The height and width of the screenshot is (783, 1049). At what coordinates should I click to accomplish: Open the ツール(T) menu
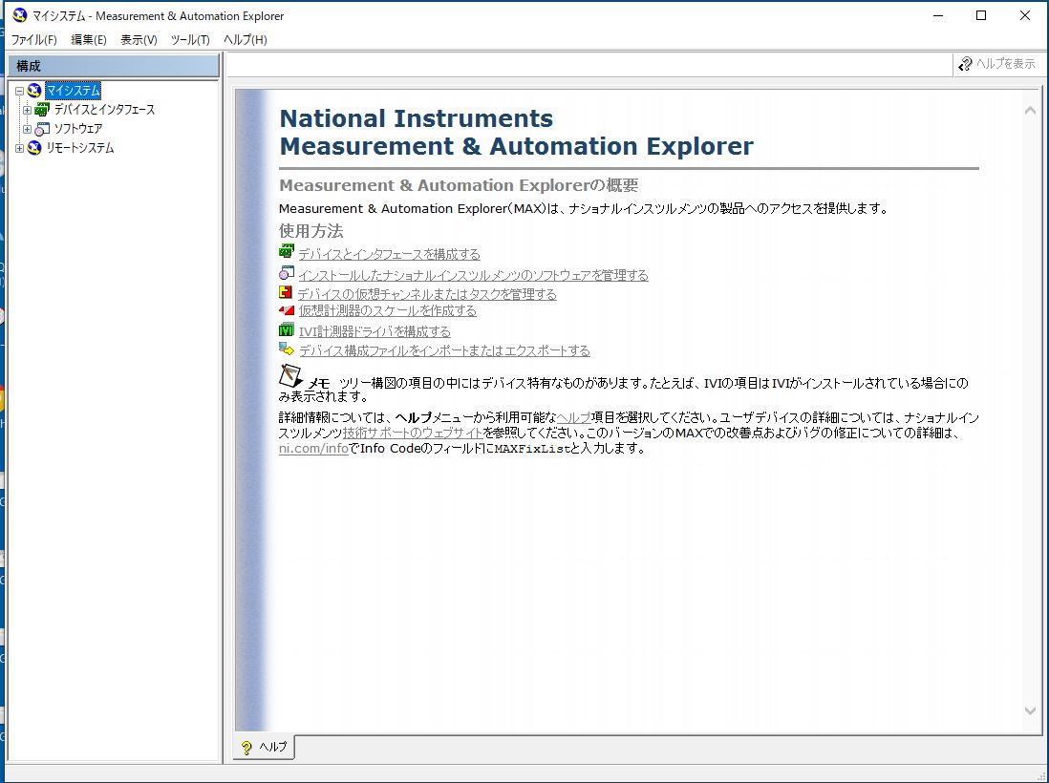click(x=190, y=40)
